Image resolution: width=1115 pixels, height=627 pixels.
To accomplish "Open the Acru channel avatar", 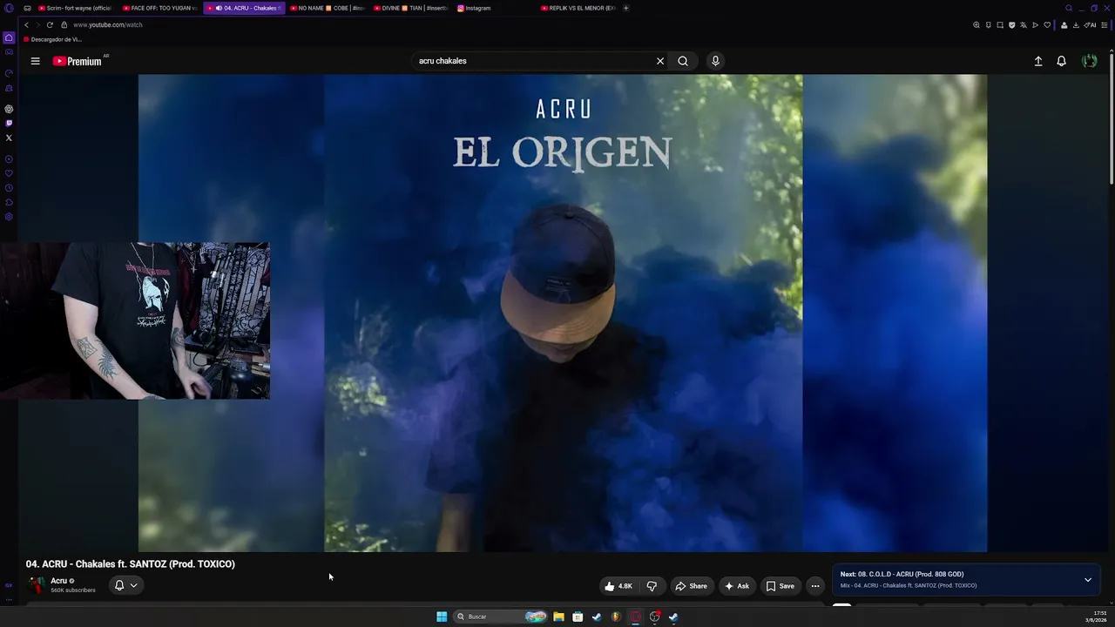I will coord(37,585).
